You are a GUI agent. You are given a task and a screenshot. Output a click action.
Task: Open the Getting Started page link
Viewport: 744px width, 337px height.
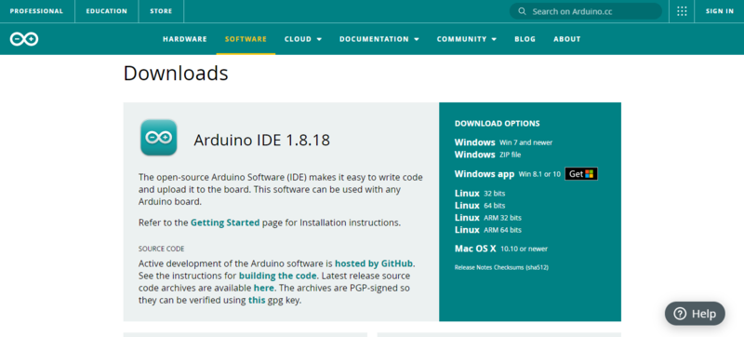click(225, 222)
